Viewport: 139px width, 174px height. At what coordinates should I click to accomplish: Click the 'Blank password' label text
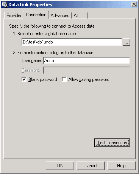(43, 79)
